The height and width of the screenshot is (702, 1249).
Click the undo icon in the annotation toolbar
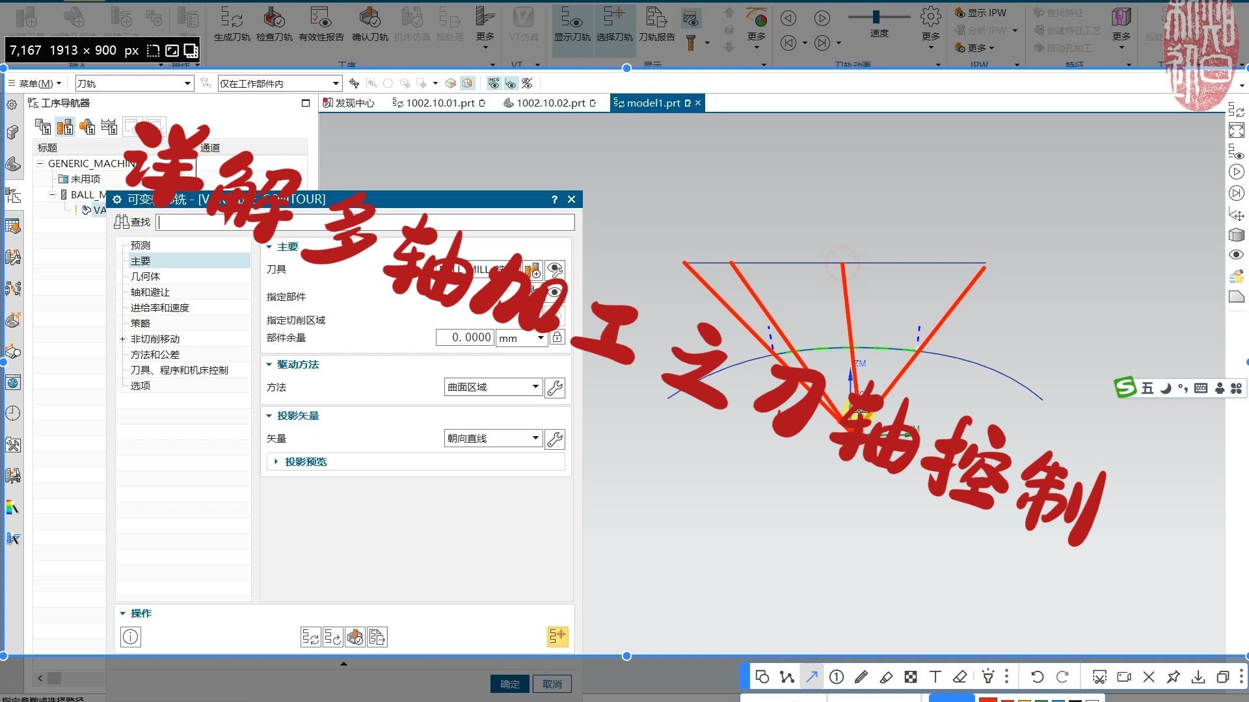click(1036, 676)
